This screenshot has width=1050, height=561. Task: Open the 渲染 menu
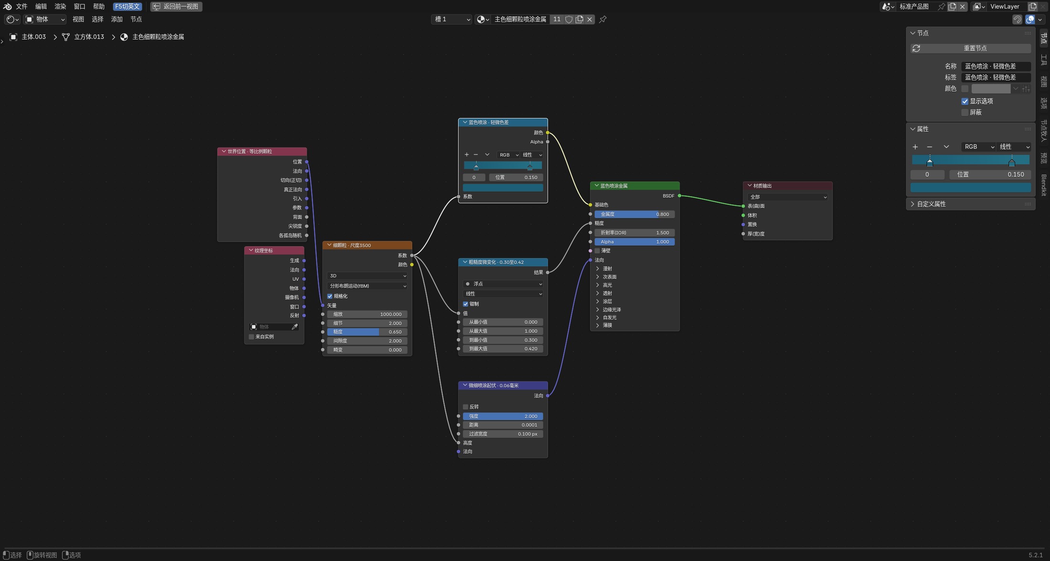(x=60, y=6)
